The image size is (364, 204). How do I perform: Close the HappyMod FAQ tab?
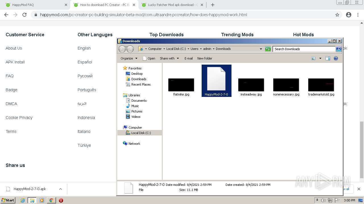pyautogui.click(x=66, y=5)
